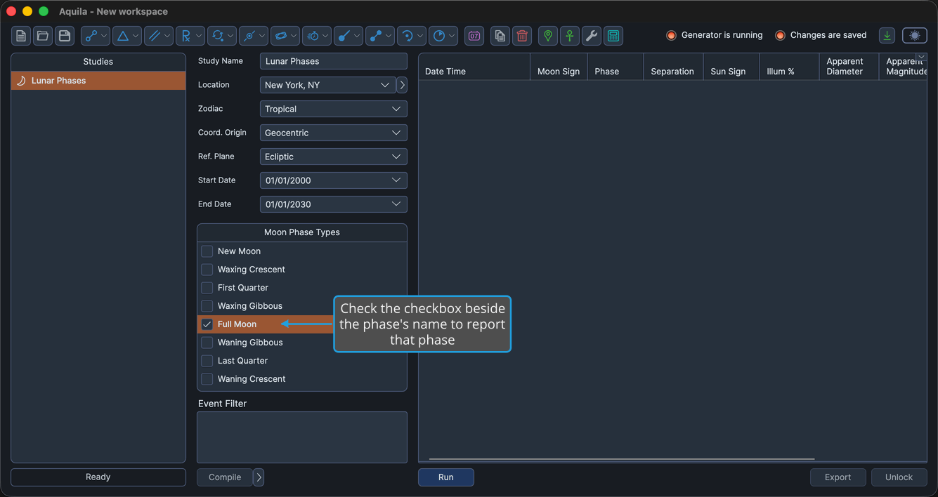
Task: Click the green download arrow icon
Action: [887, 36]
